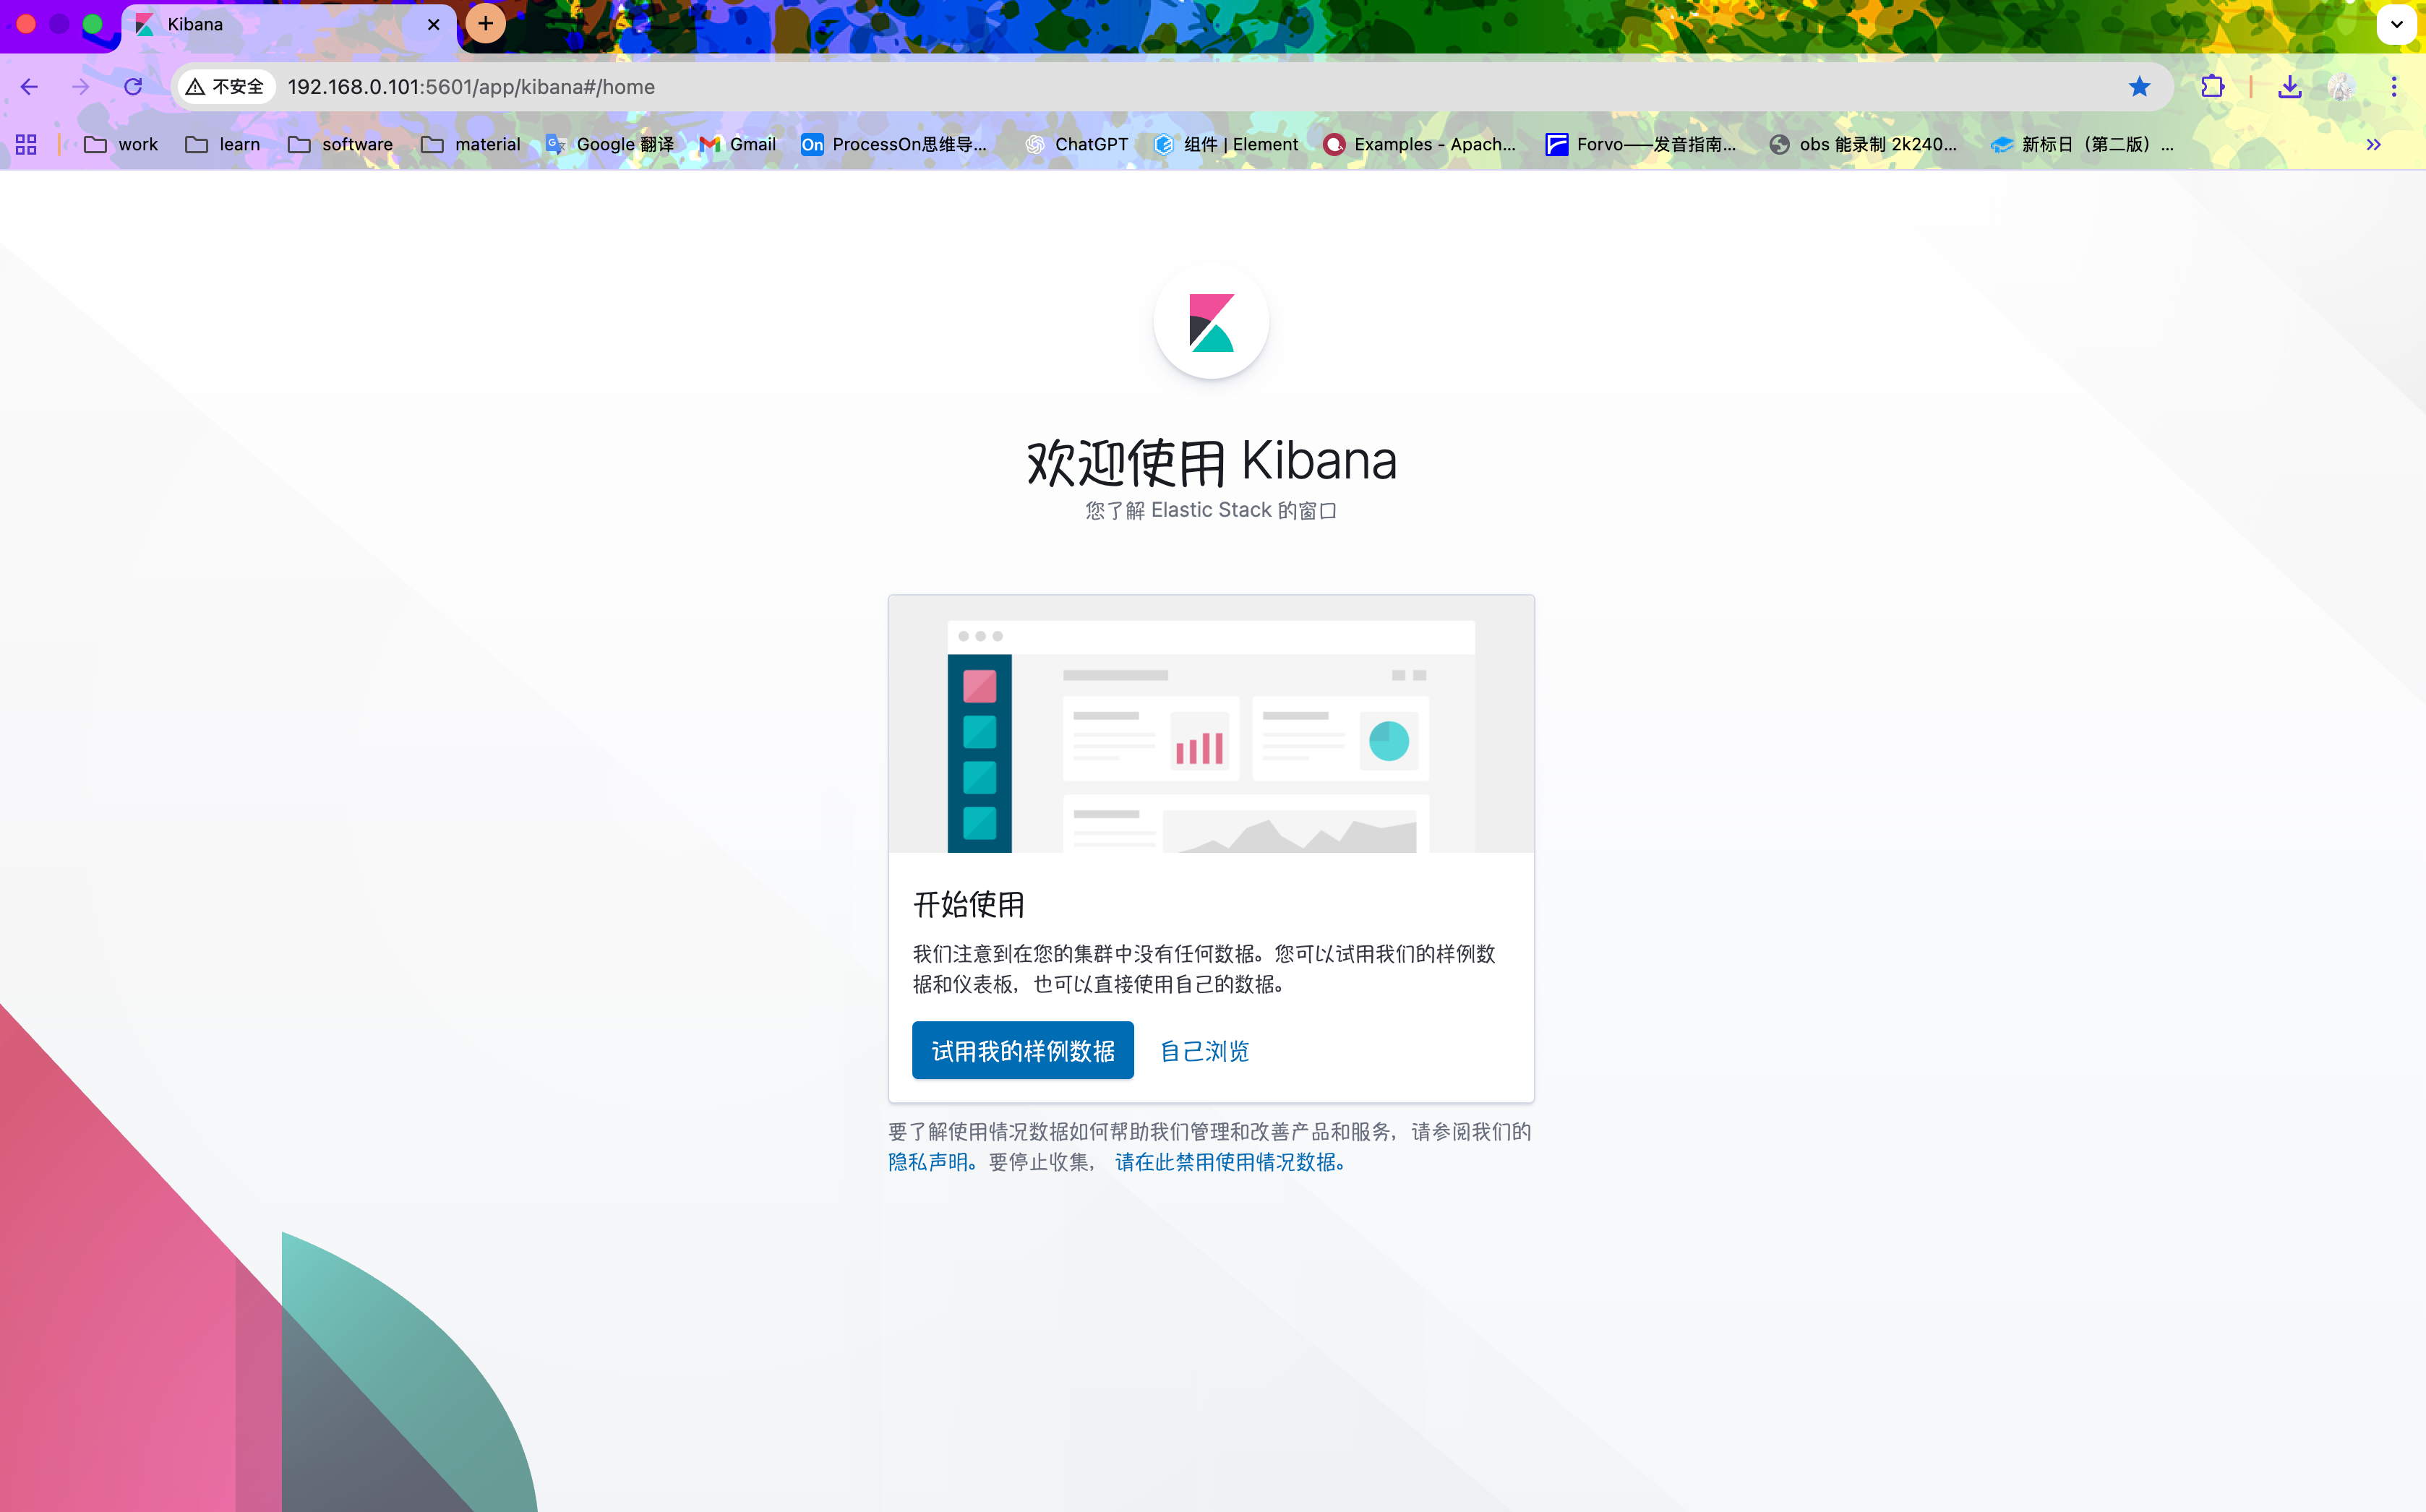Open a new tab with plus button
Viewport: 2426px width, 1512px height.
(485, 24)
